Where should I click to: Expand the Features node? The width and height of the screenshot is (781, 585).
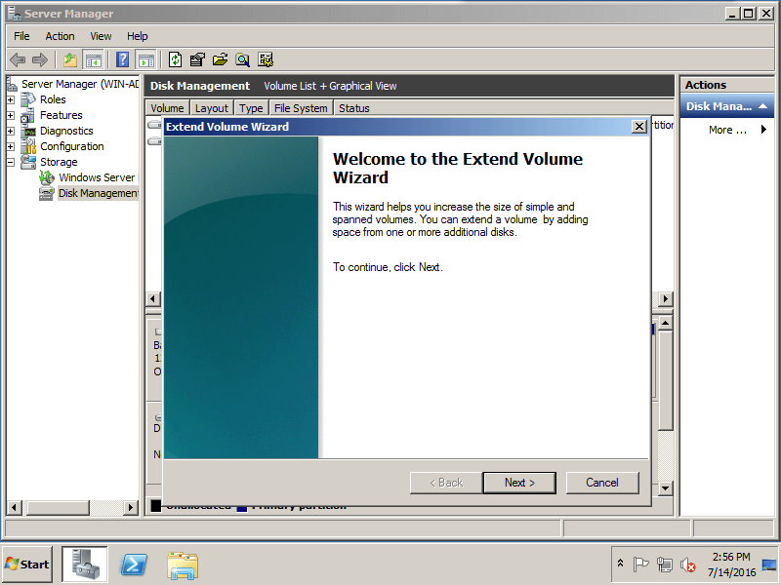tap(11, 115)
